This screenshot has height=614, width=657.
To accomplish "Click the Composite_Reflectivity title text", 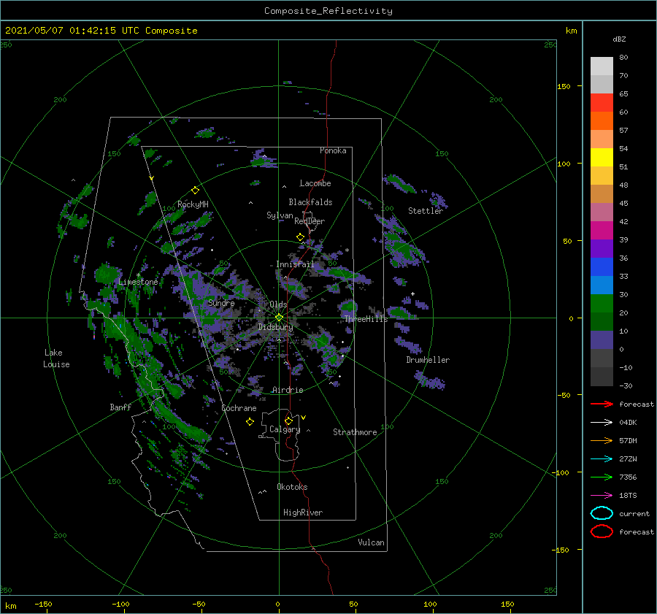I will [x=328, y=11].
